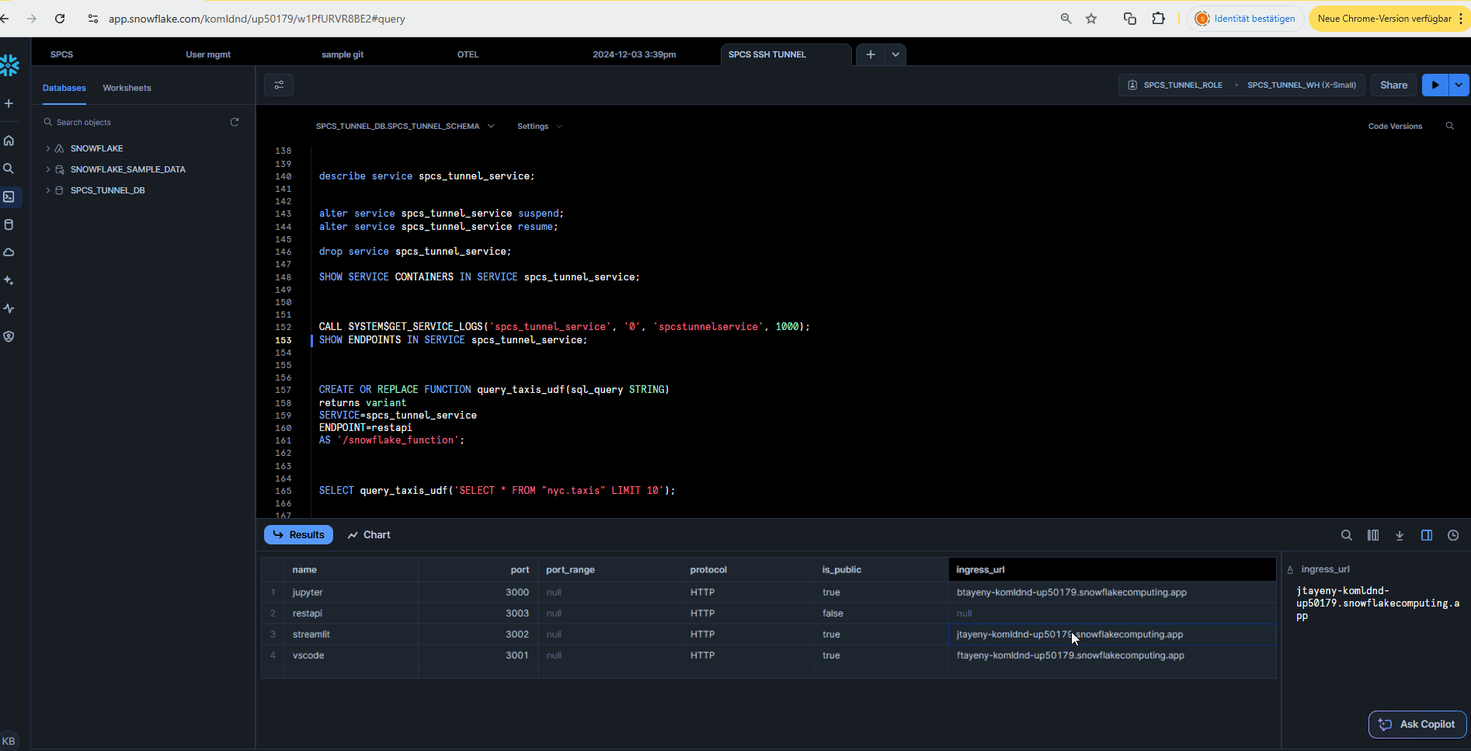
Task: Search results with the magnifier icon
Action: pyautogui.click(x=1347, y=535)
